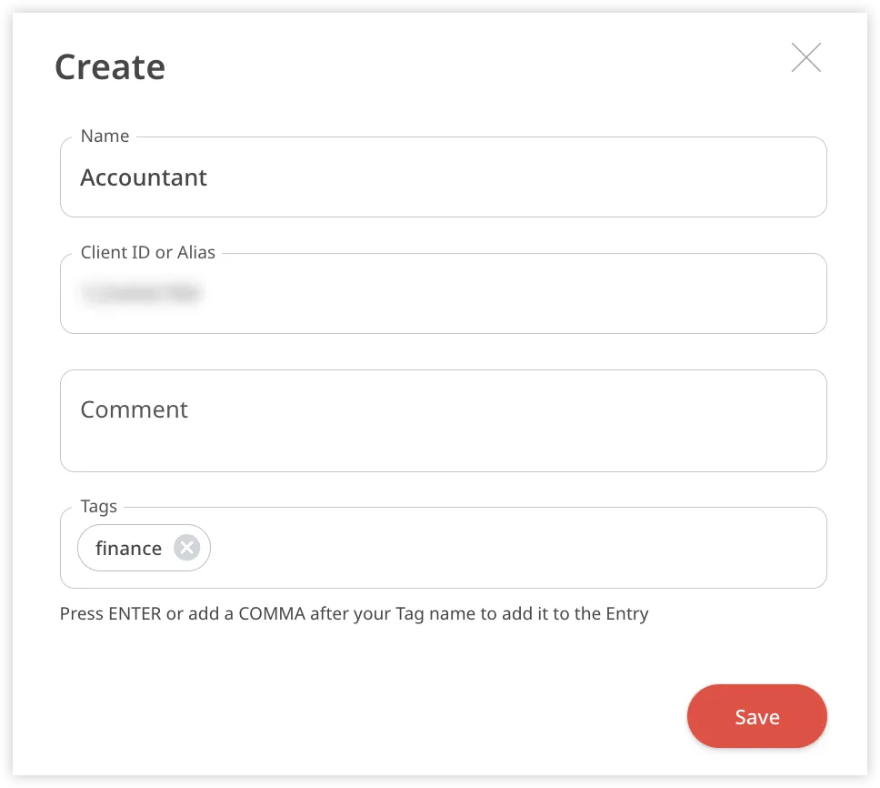Click the word Accountant in Name field
Screen dimensions: 880x788
click(x=144, y=177)
